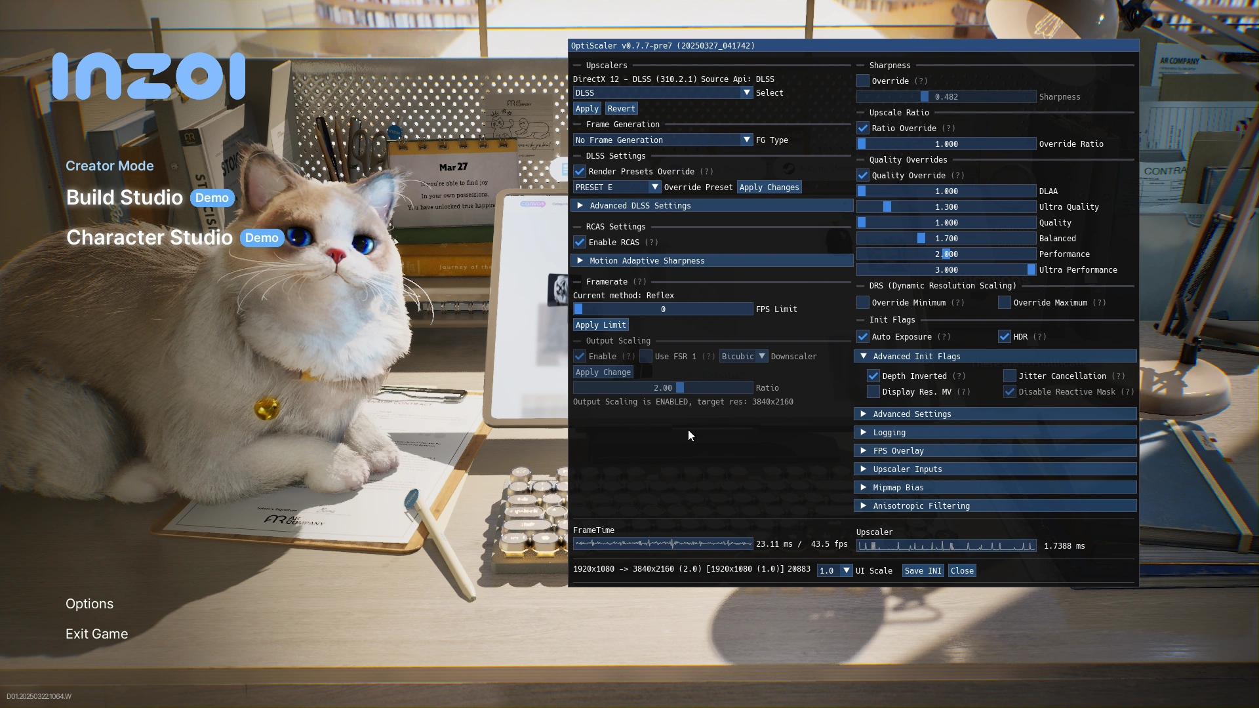Image resolution: width=1259 pixels, height=708 pixels.
Task: Click the Upscaler timing graph
Action: 946,546
